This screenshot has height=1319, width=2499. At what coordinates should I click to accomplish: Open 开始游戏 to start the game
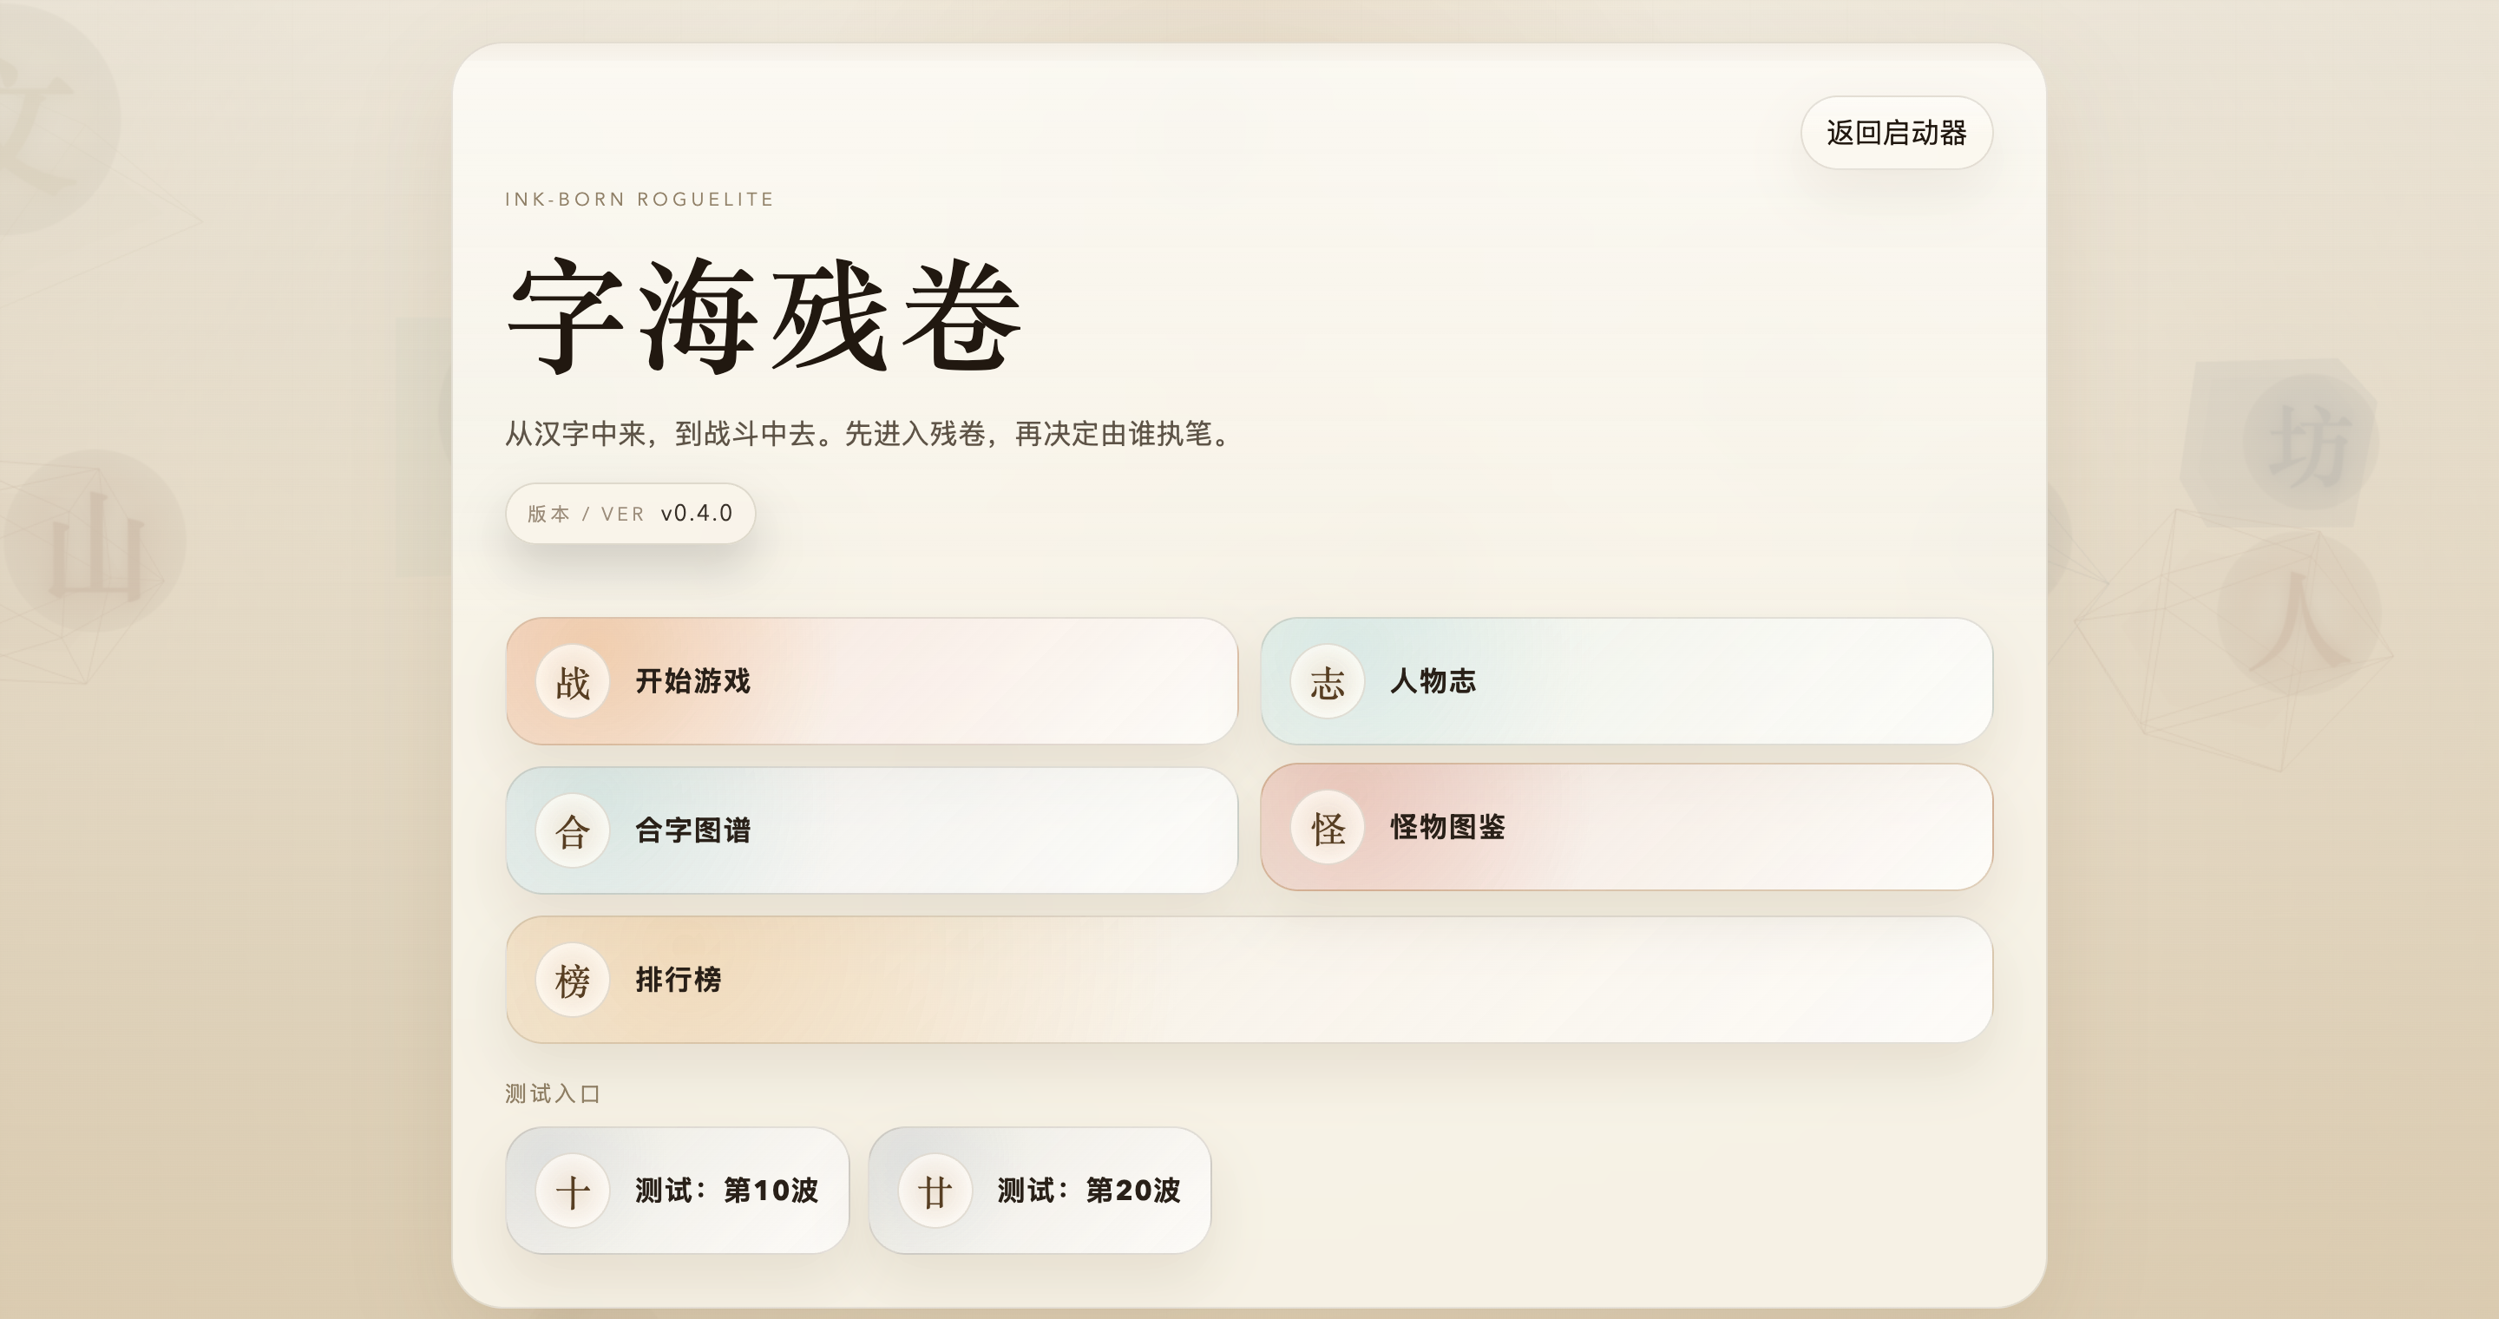(x=870, y=681)
